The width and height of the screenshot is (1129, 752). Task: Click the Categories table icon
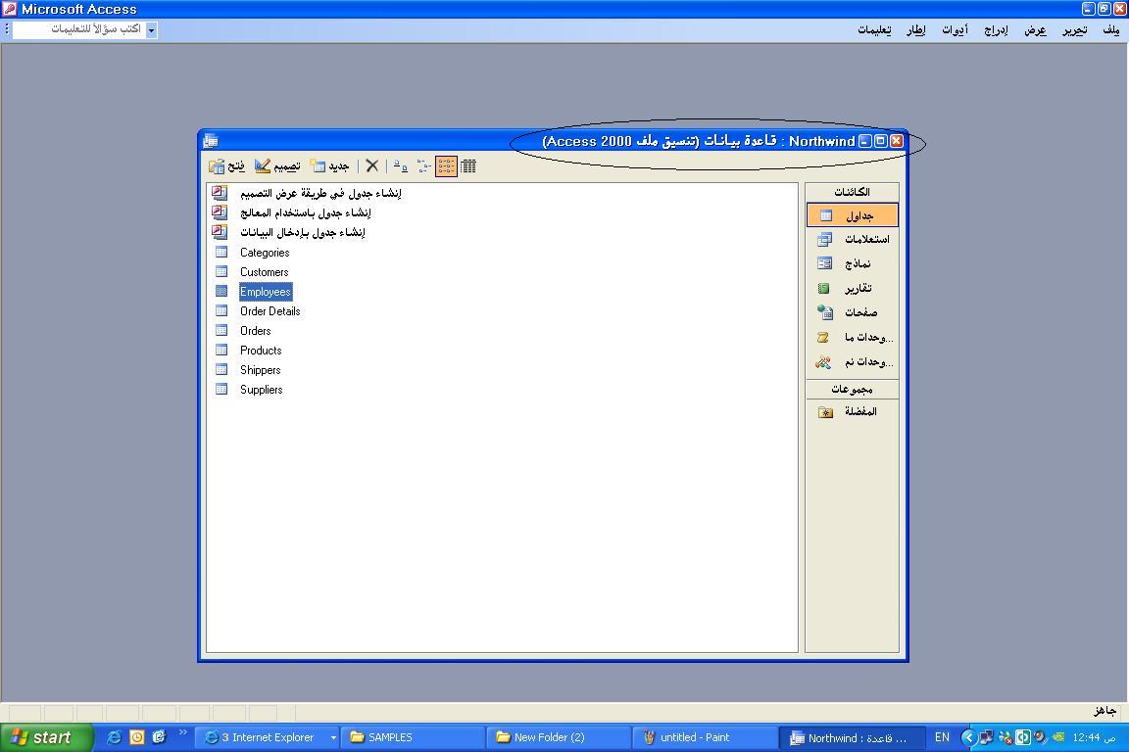click(221, 252)
